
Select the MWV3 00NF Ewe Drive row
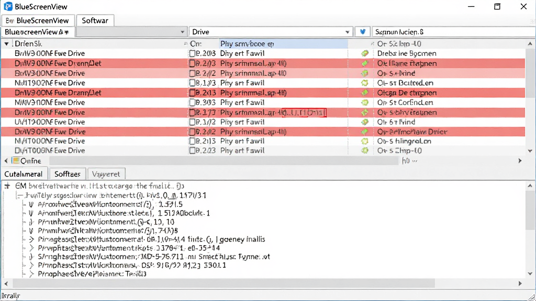[x=263, y=102]
